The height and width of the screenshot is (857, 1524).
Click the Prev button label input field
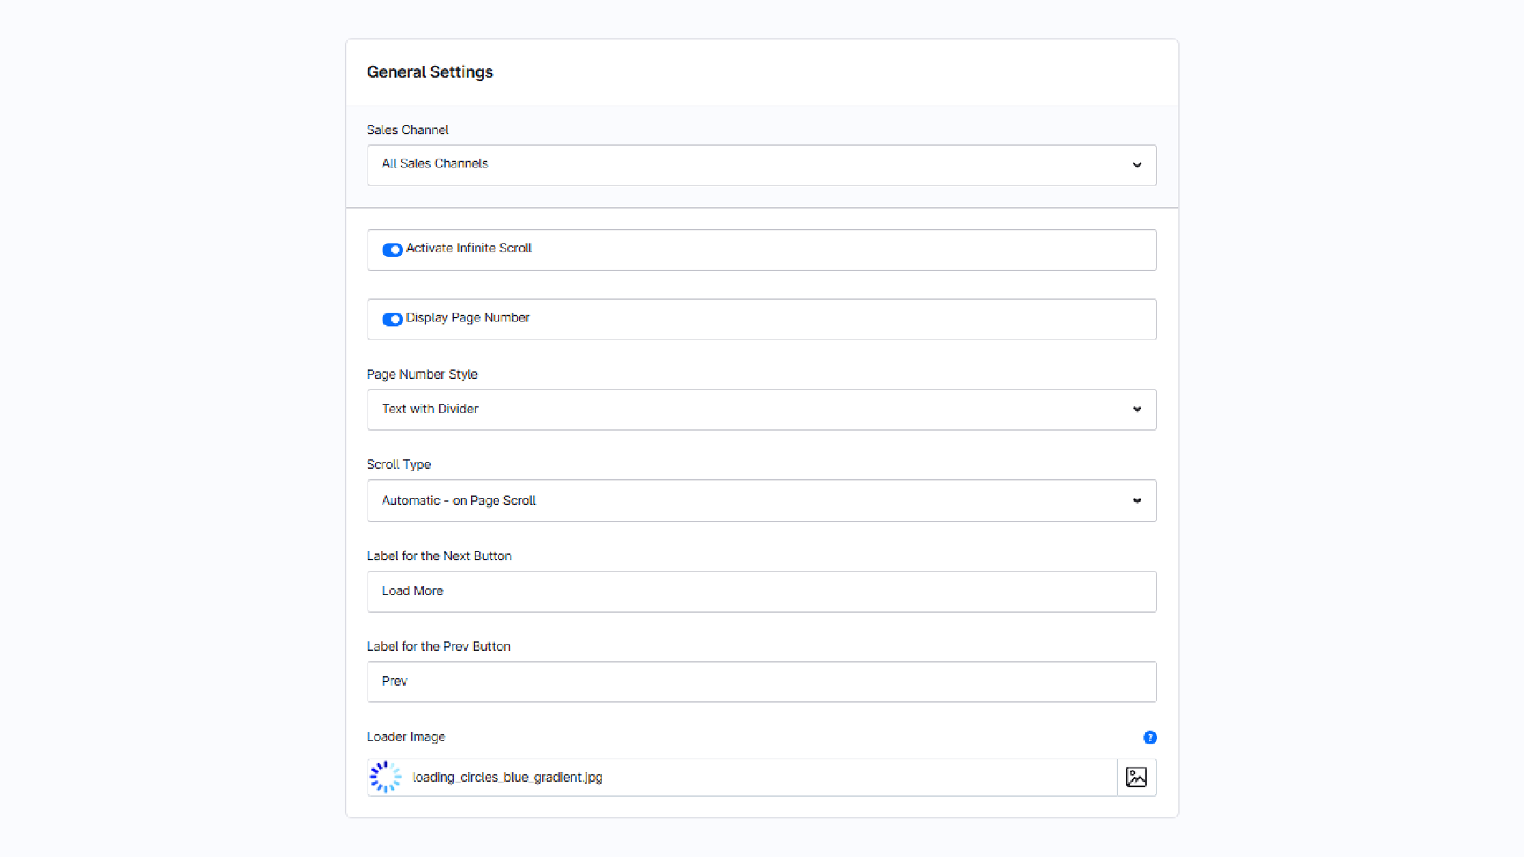click(761, 682)
